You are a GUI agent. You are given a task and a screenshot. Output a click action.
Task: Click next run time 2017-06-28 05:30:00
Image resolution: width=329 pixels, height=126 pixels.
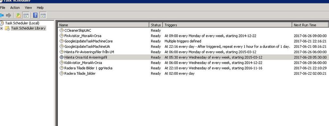click(310, 57)
